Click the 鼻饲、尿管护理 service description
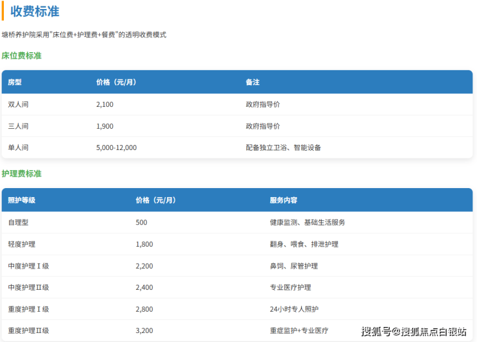This screenshot has width=477, height=342. pyautogui.click(x=293, y=266)
